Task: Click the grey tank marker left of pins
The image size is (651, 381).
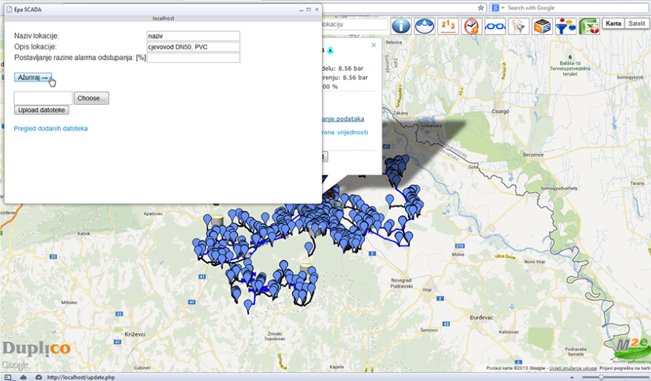Action: click(x=218, y=219)
